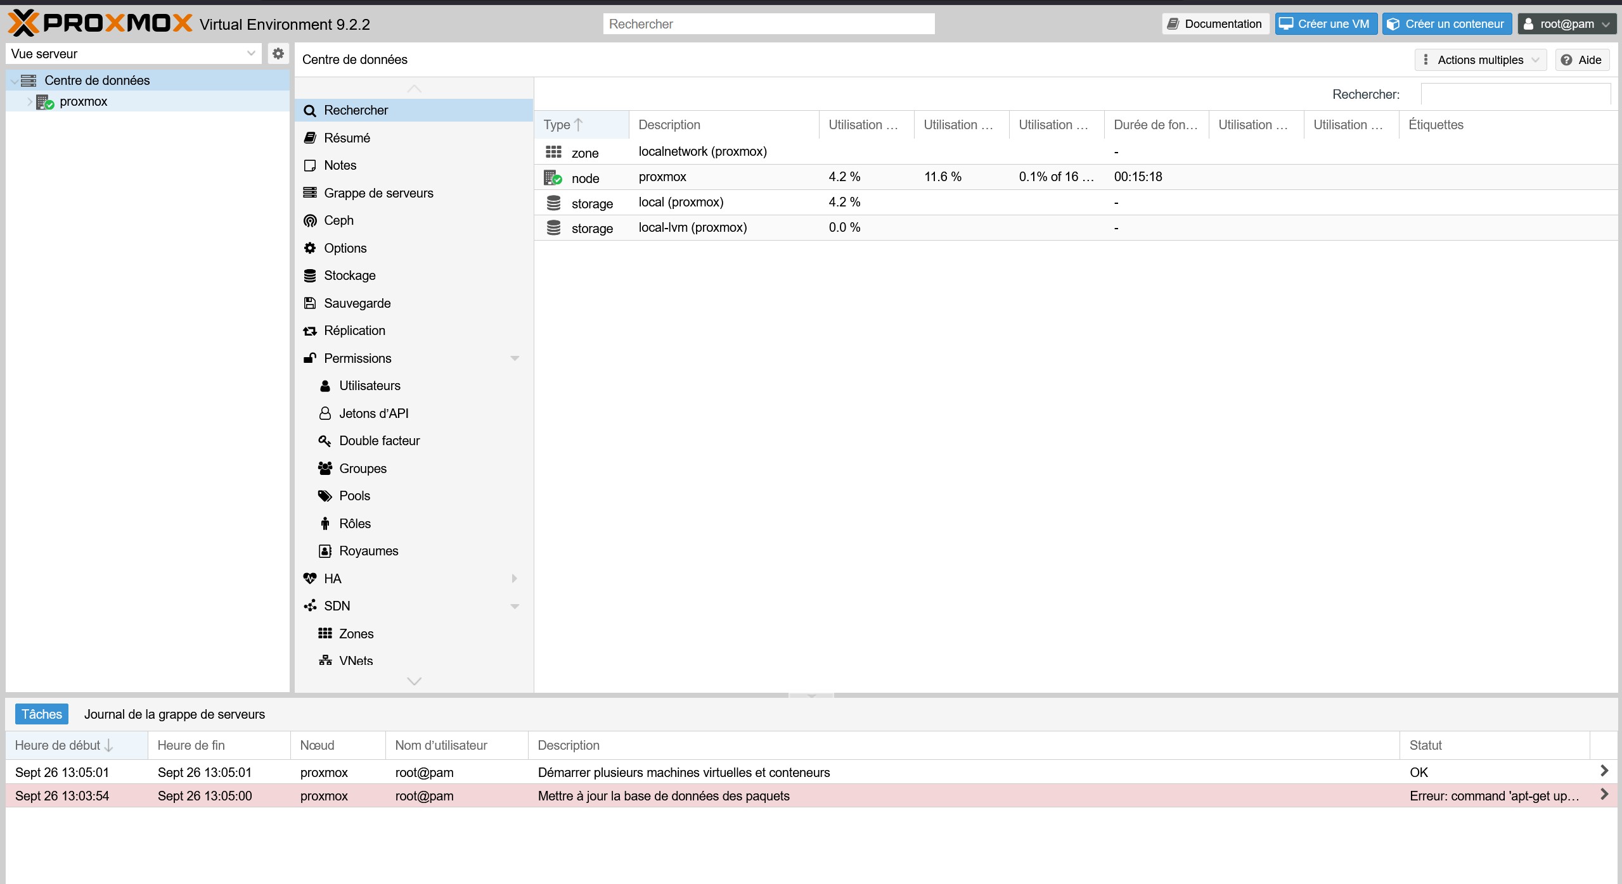
Task: Open the Ceph icon entry
Action: (x=413, y=220)
